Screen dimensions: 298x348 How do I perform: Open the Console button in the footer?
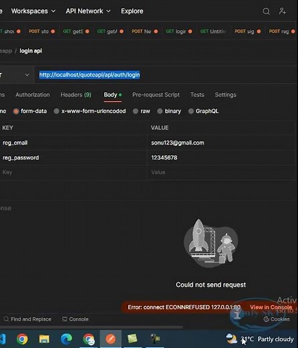pos(76,319)
